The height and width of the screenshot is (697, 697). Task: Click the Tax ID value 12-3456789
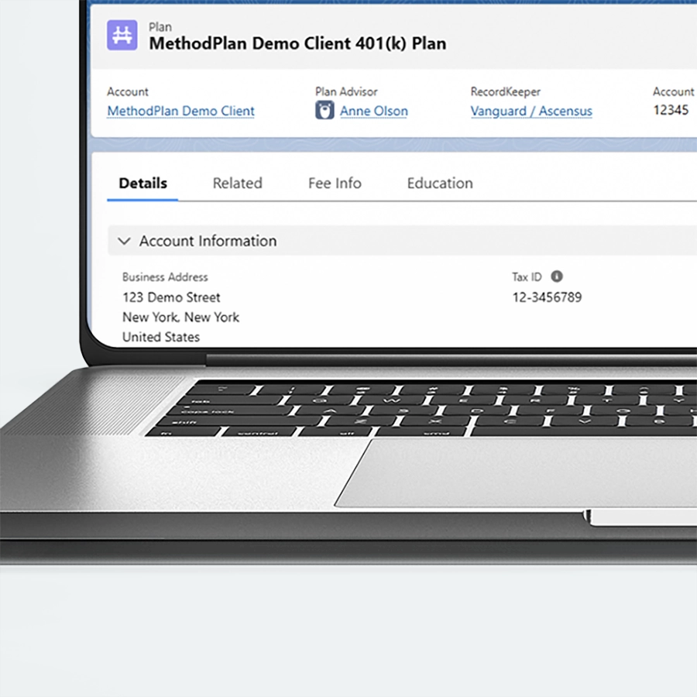click(x=547, y=297)
